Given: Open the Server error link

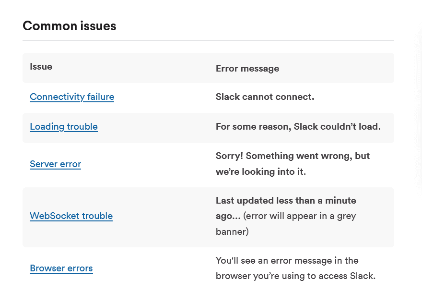Looking at the screenshot, I should point(55,164).
